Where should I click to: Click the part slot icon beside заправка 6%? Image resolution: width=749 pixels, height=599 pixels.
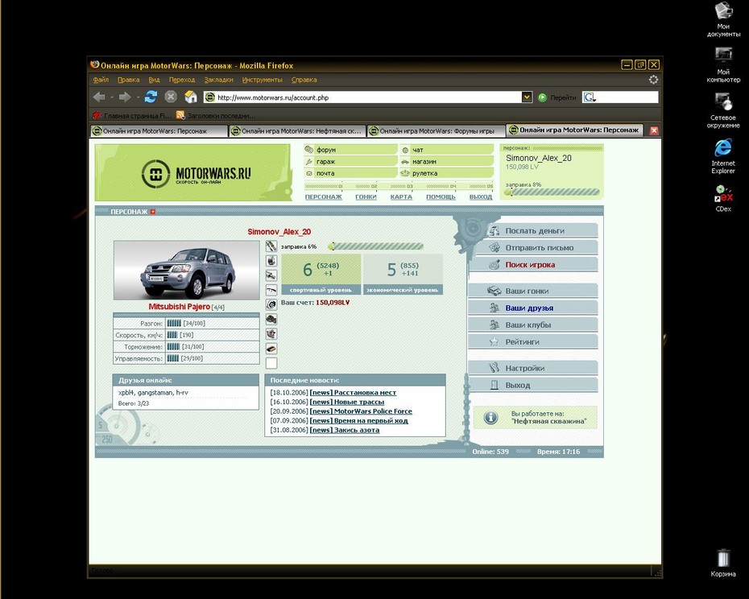(271, 246)
